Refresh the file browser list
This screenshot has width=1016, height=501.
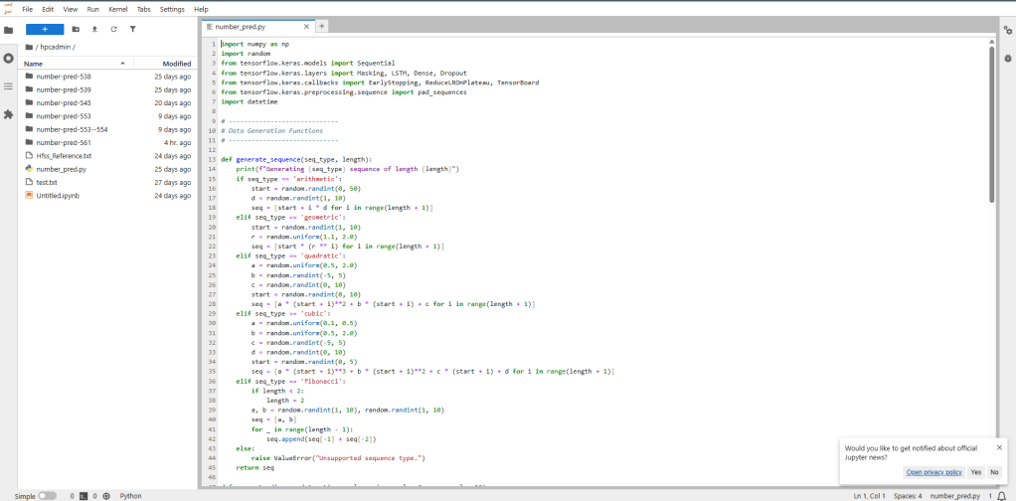click(113, 29)
